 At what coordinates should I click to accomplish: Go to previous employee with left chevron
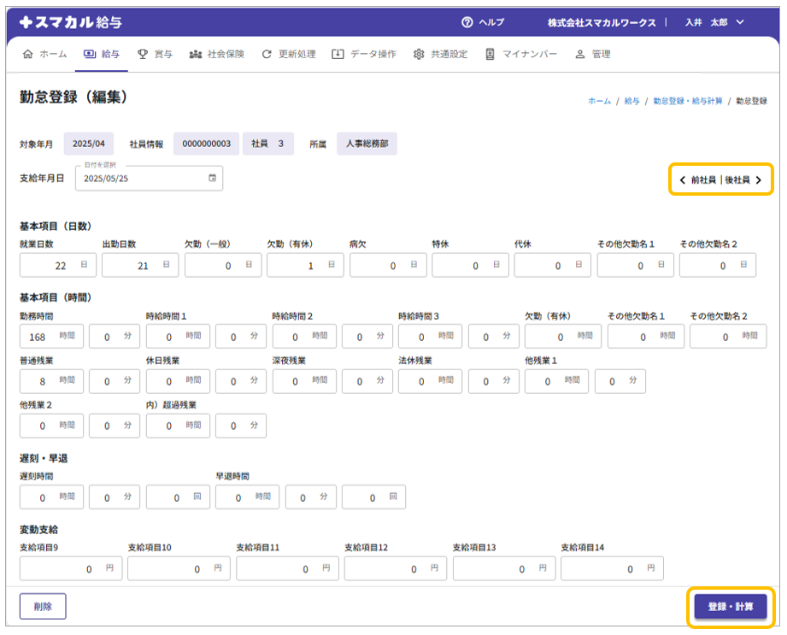pyautogui.click(x=682, y=180)
